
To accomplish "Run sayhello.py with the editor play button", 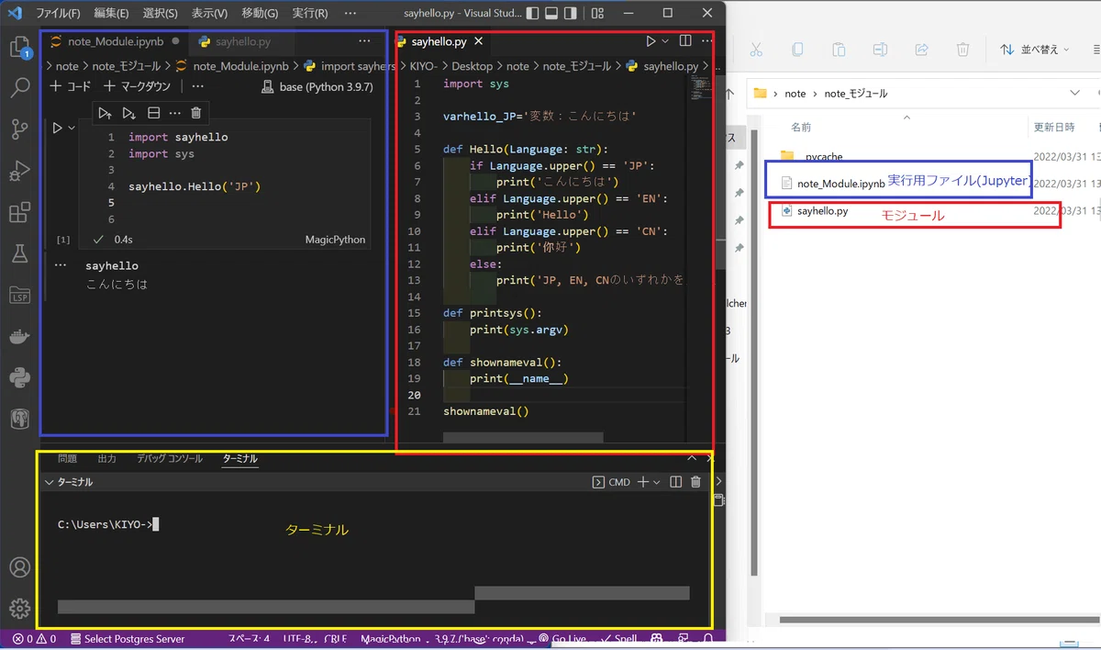I will [651, 41].
